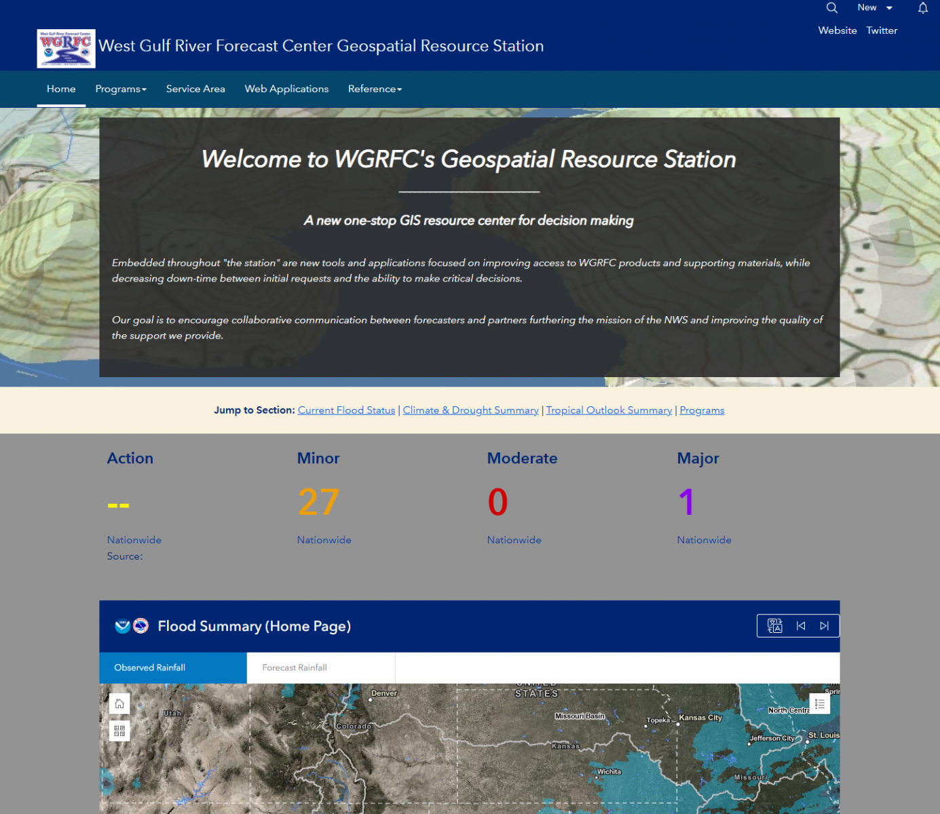Go to the last page with the skip-forward icon

tap(824, 625)
